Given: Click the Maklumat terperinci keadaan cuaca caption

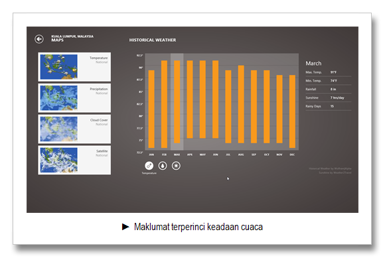Looking at the screenshot, I should pyautogui.click(x=198, y=227).
